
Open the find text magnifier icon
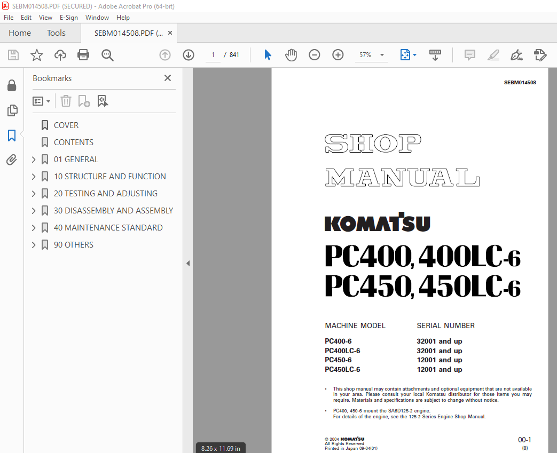107,55
